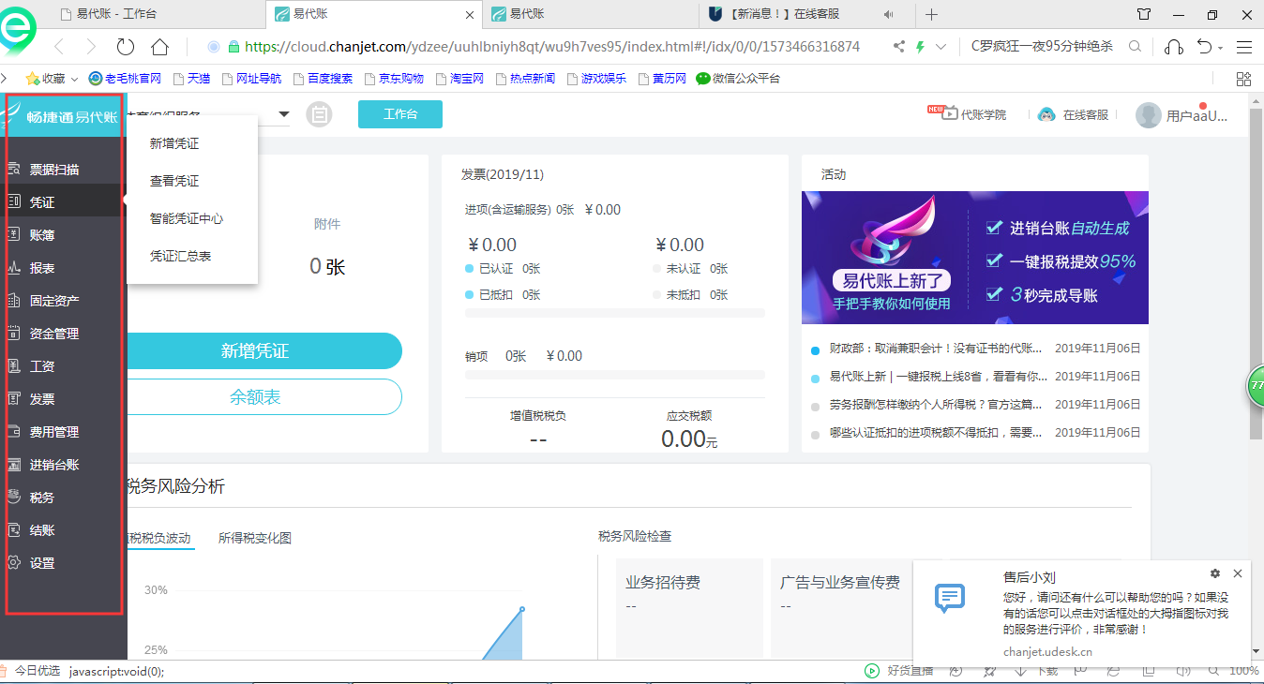Go to browser home page icon
Viewport: 1264px width, 684px height.
point(159,46)
